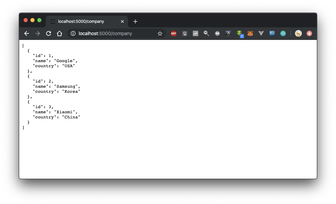Click the red update arrow icon
Screen dimensions: 336x204
[309, 33]
